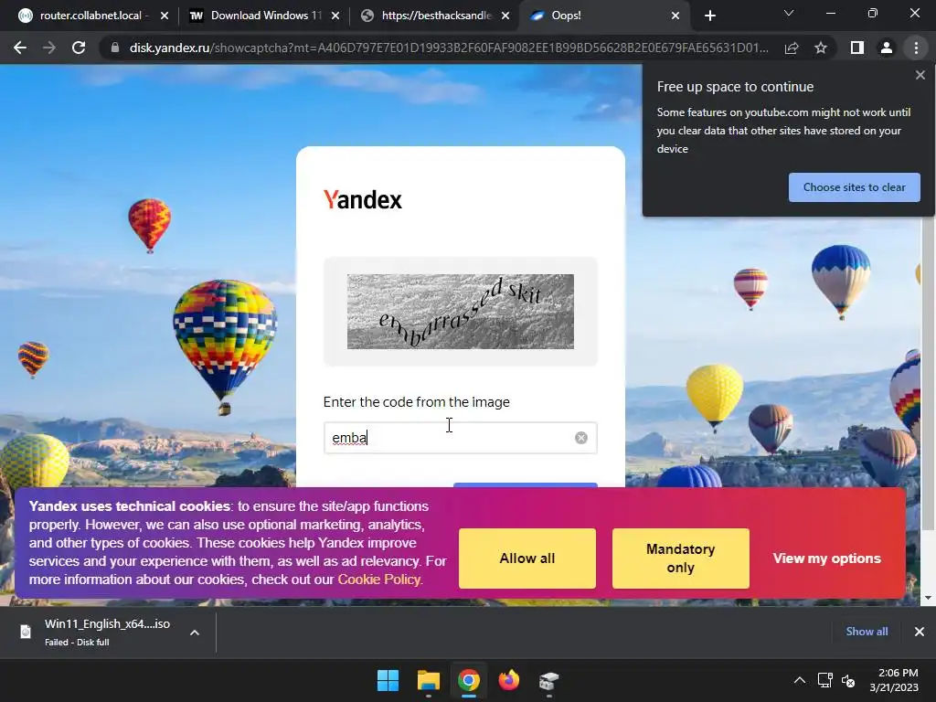Go back to the previous page
The image size is (936, 702).
point(20,48)
